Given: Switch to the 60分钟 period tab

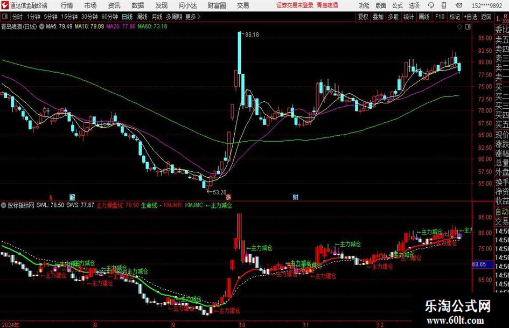Looking at the screenshot, I should [x=109, y=17].
